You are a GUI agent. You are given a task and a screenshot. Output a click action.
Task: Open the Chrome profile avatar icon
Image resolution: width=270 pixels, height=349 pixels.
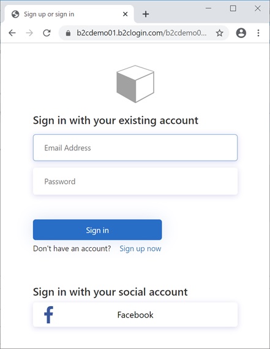(x=241, y=33)
